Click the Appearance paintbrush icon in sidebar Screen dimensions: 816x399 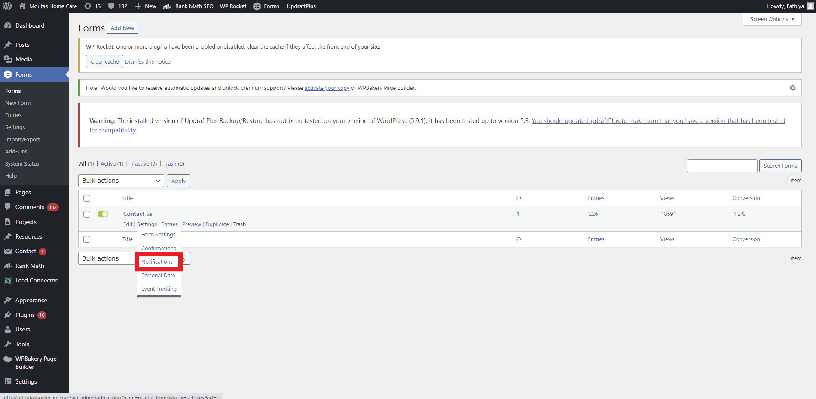(8, 300)
